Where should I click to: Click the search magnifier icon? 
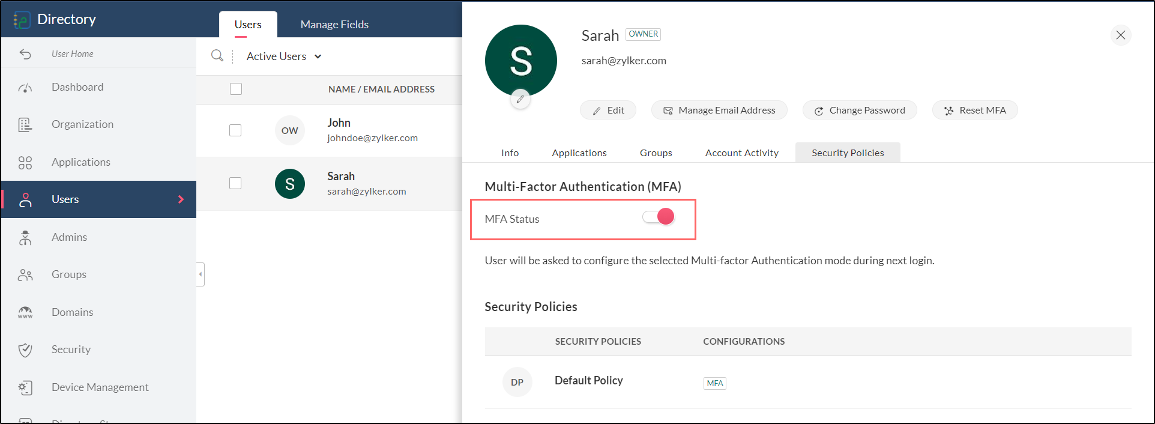click(x=217, y=56)
